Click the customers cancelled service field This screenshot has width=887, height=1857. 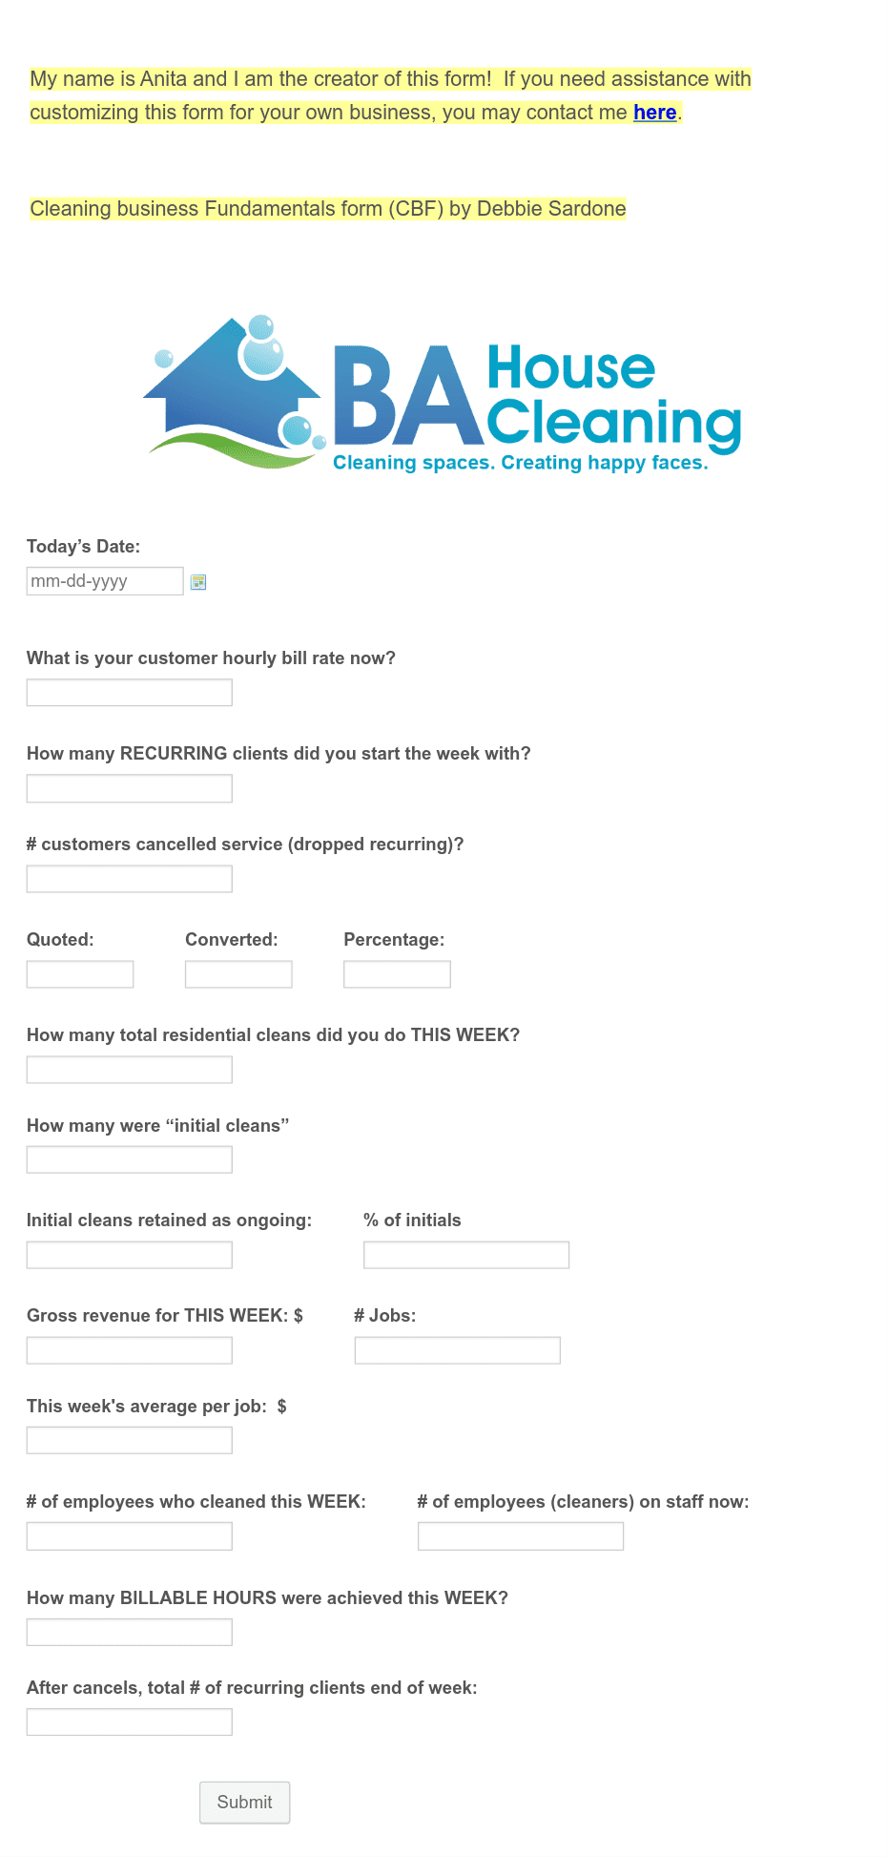[130, 879]
